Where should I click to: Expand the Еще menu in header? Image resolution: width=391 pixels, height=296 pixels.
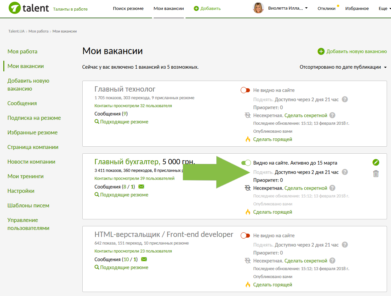click(x=384, y=9)
